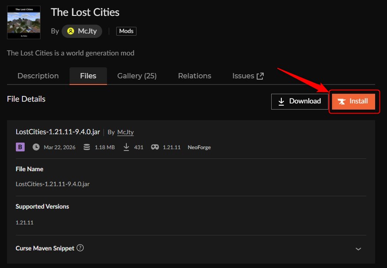Click the purple B beta release badge
Screen dimensions: 387x268
pos(20,146)
